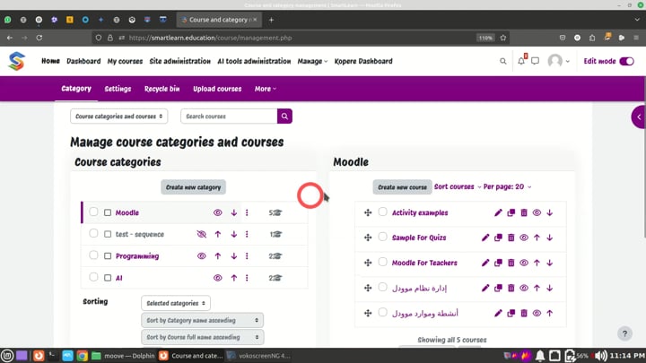Move the Programming category down

click(x=234, y=256)
